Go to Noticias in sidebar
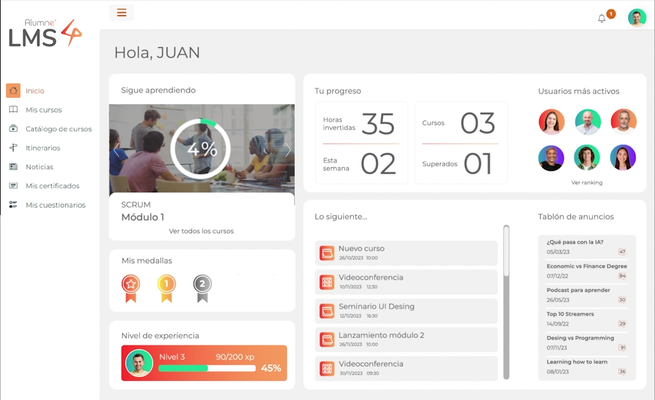 (x=39, y=167)
